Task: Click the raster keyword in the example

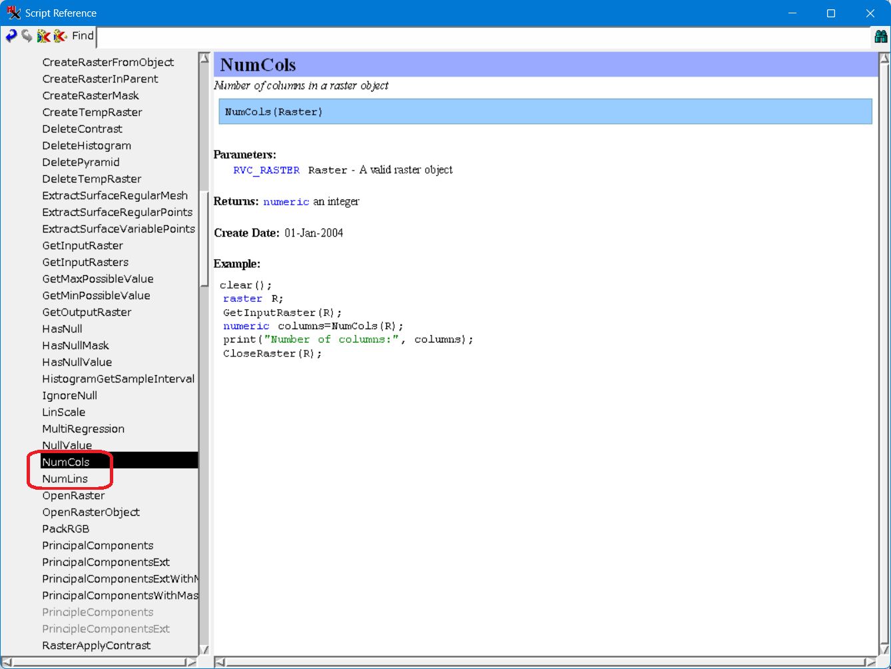Action: coord(242,299)
